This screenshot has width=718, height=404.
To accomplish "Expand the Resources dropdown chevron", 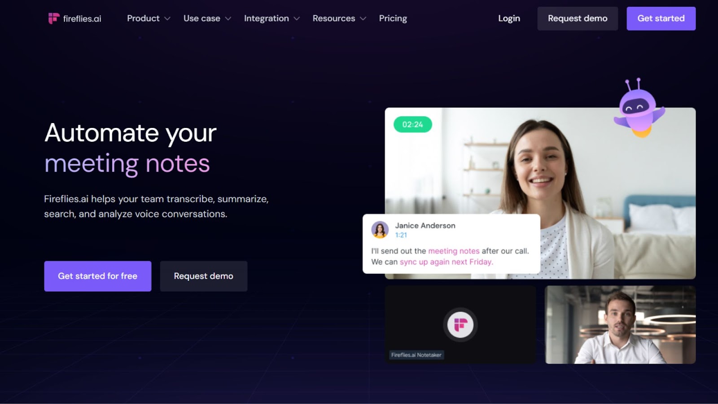I will click(363, 19).
